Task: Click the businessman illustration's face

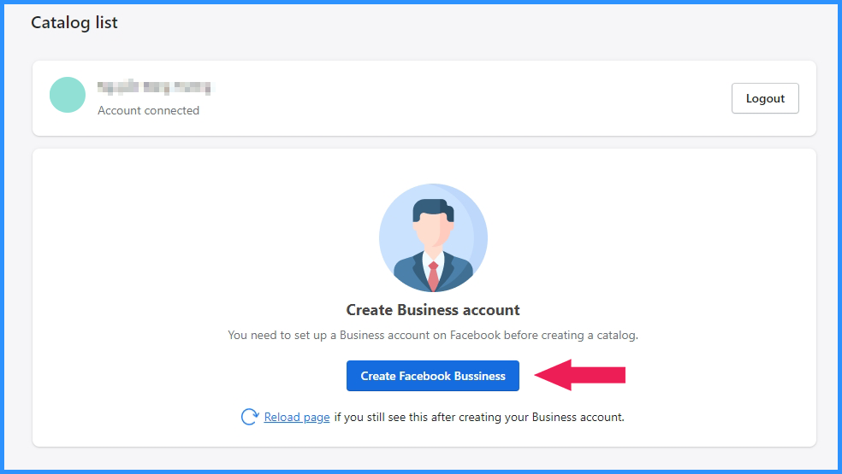Action: point(433,231)
